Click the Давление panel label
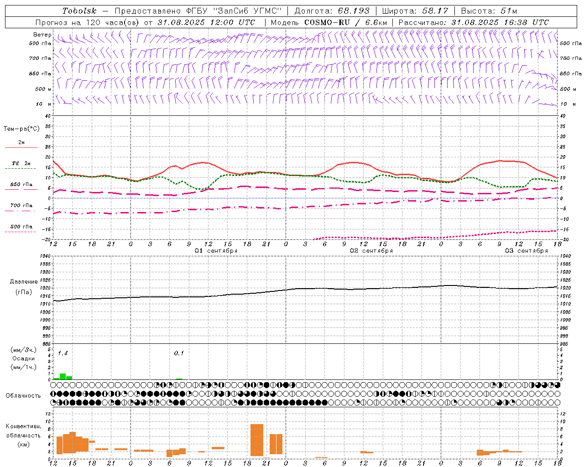 coord(24,282)
